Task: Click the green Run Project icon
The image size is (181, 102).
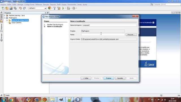Action: 63,8
